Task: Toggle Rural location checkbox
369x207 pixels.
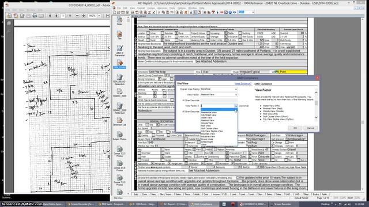Action: point(176,33)
